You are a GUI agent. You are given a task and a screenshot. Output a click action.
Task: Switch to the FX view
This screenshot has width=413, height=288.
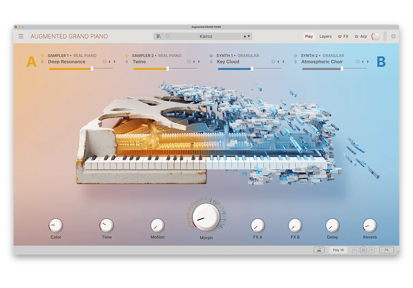(x=346, y=36)
